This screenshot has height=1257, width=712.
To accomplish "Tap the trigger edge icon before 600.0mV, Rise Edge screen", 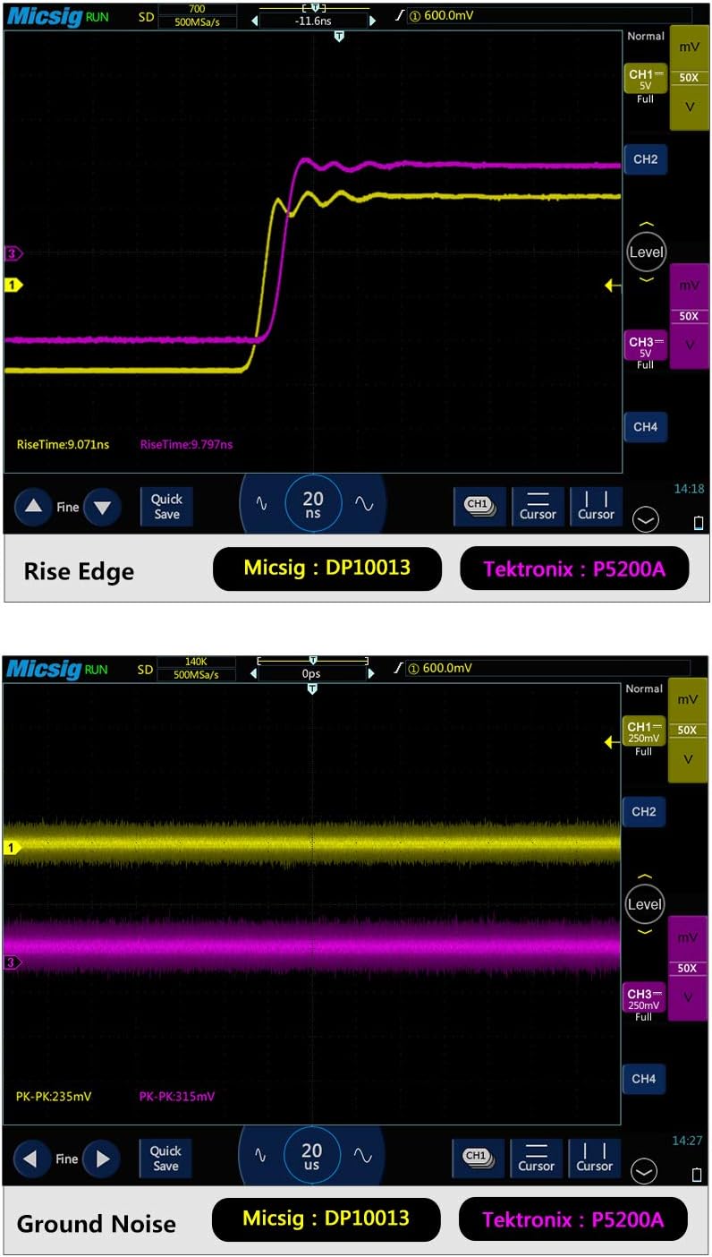I will click(x=400, y=15).
